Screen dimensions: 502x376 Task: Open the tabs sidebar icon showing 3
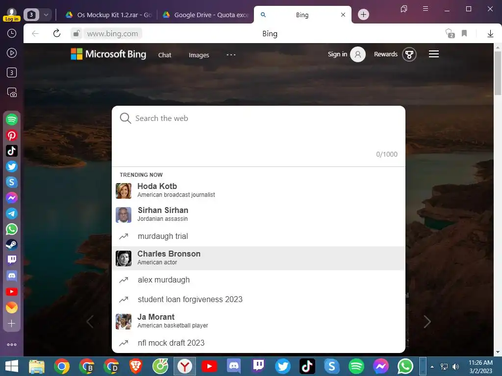pos(12,72)
